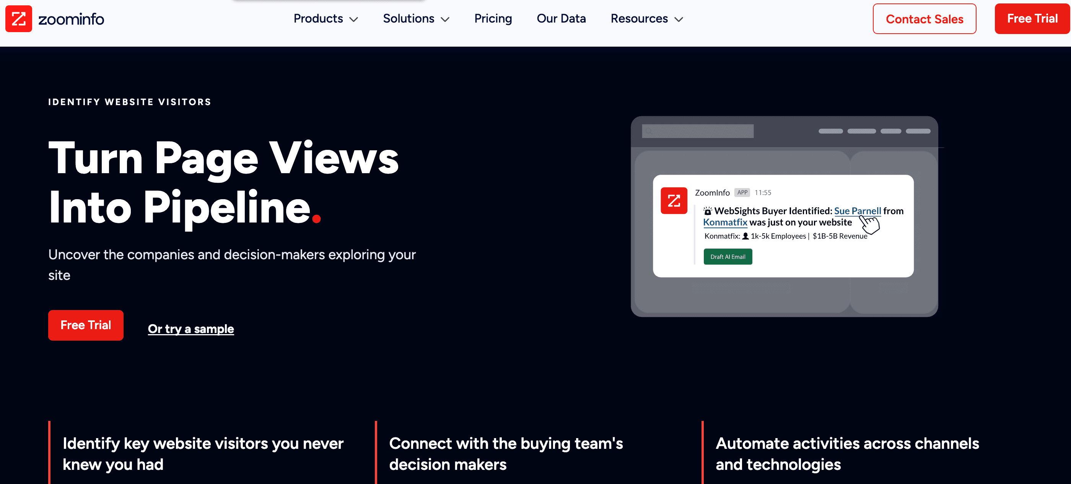Expand the Products dropdown chevron

coord(353,19)
